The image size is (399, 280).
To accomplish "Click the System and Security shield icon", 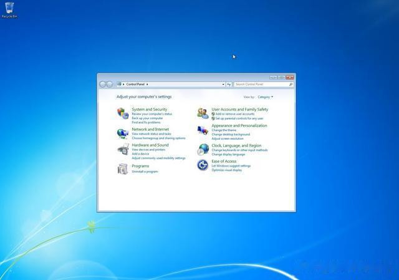I will (x=123, y=113).
